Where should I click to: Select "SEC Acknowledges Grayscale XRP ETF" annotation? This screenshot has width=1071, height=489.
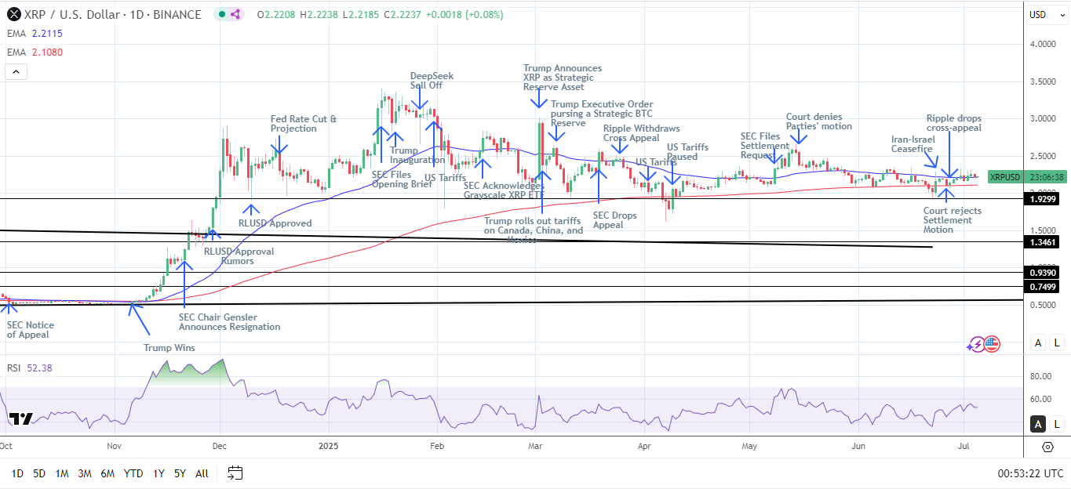pos(504,190)
